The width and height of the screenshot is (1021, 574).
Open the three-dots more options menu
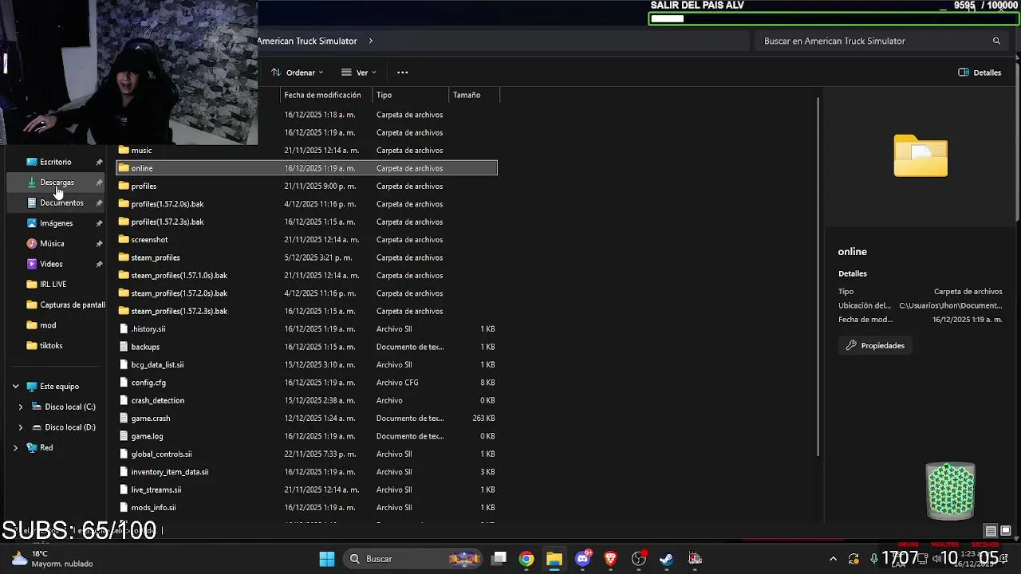tap(403, 73)
